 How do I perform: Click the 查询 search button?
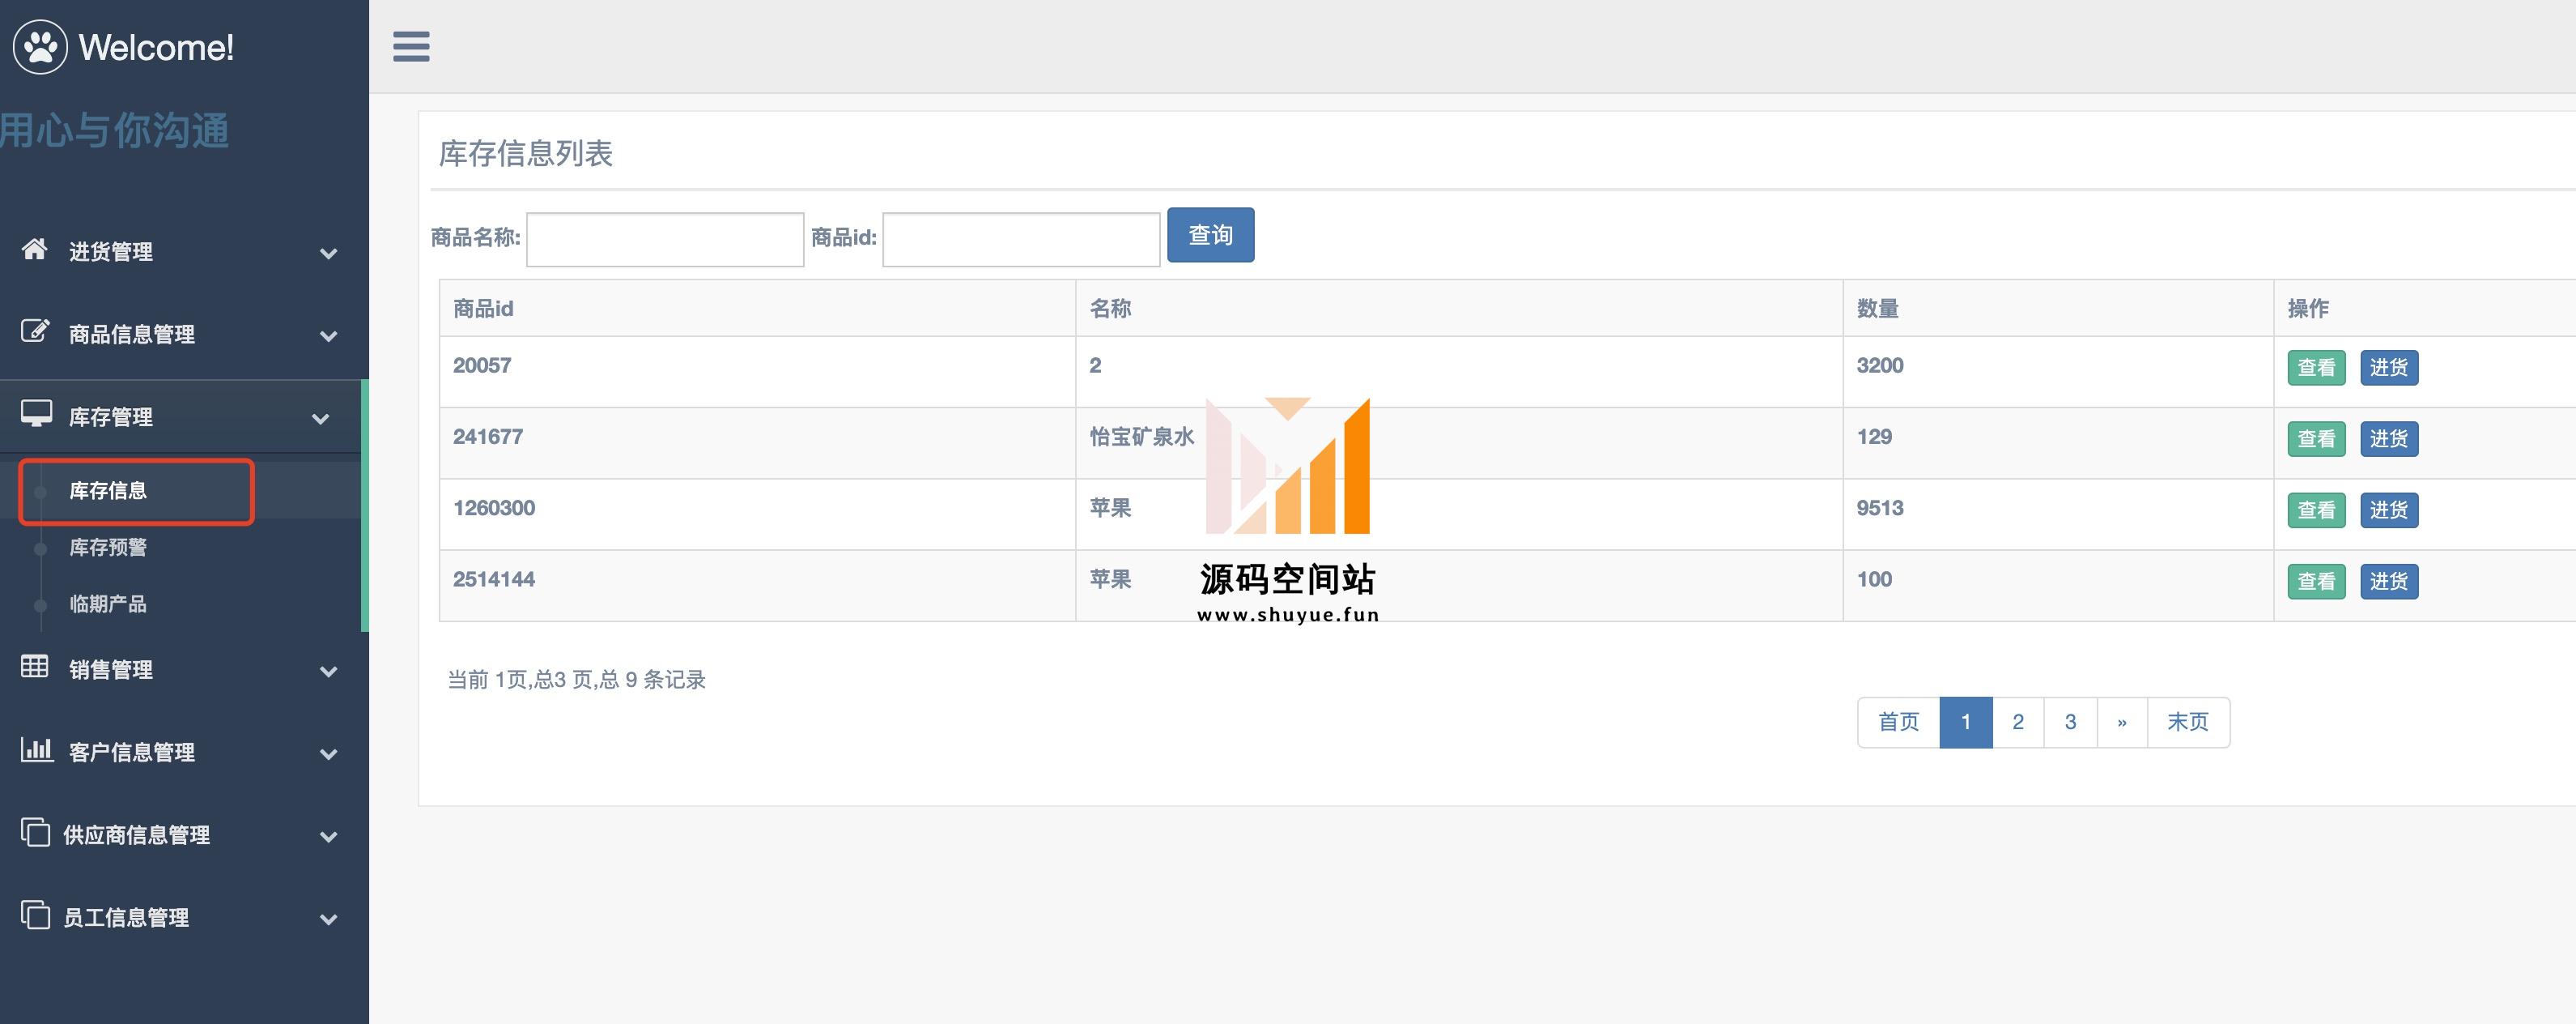(1211, 235)
